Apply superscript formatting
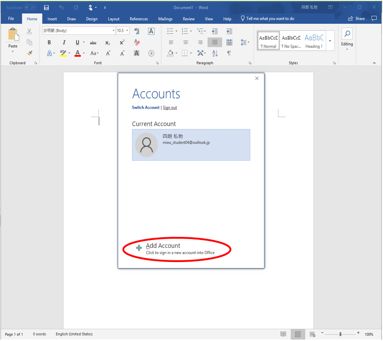This screenshot has height=341, width=383. (122, 42)
